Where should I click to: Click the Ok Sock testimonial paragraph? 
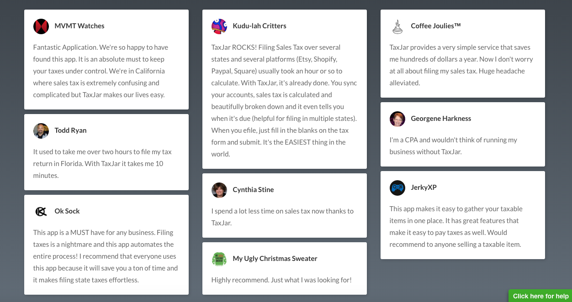[x=106, y=256]
